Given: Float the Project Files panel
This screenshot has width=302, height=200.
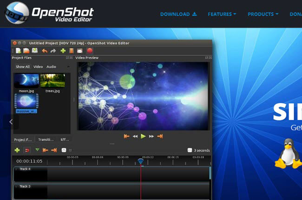Looking at the screenshot, I should point(67,58).
